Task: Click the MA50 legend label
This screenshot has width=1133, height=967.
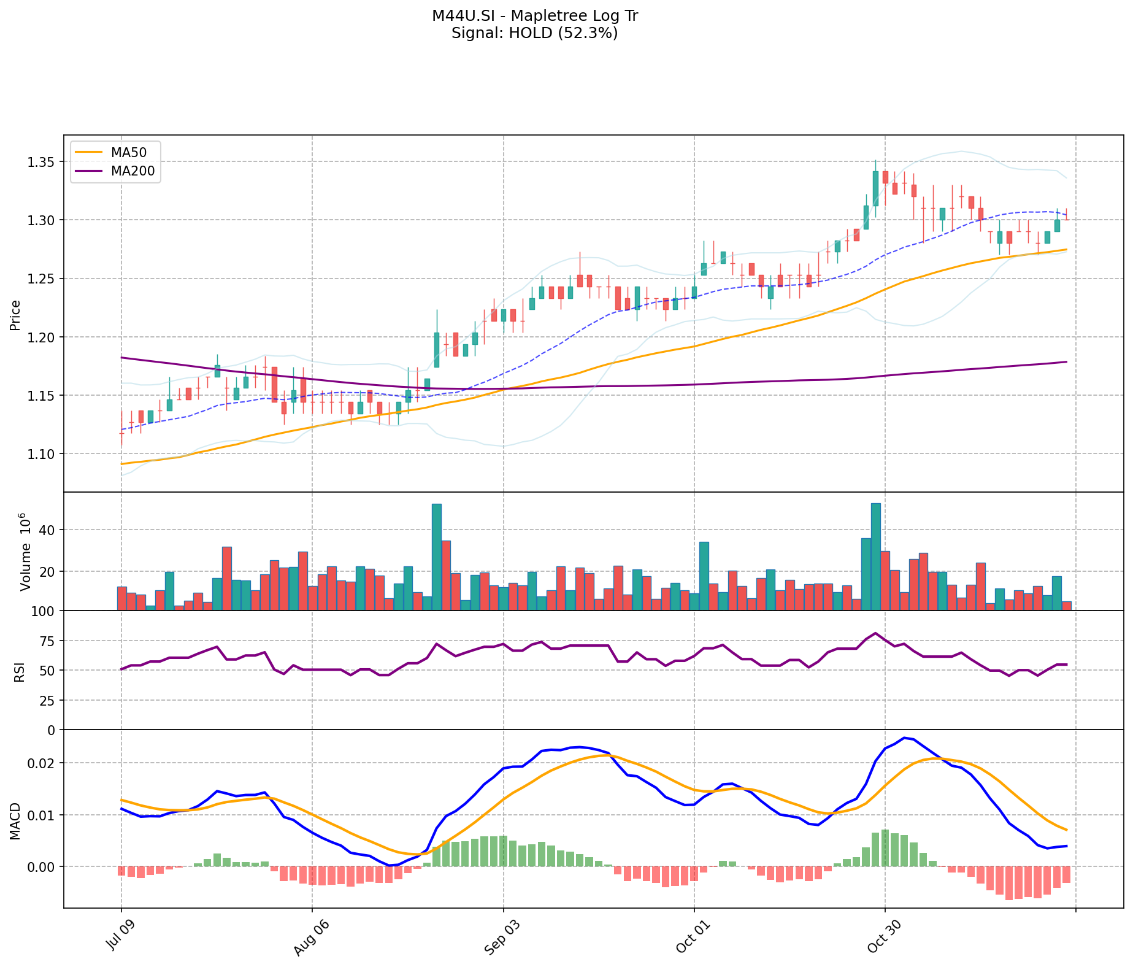Action: coord(128,152)
